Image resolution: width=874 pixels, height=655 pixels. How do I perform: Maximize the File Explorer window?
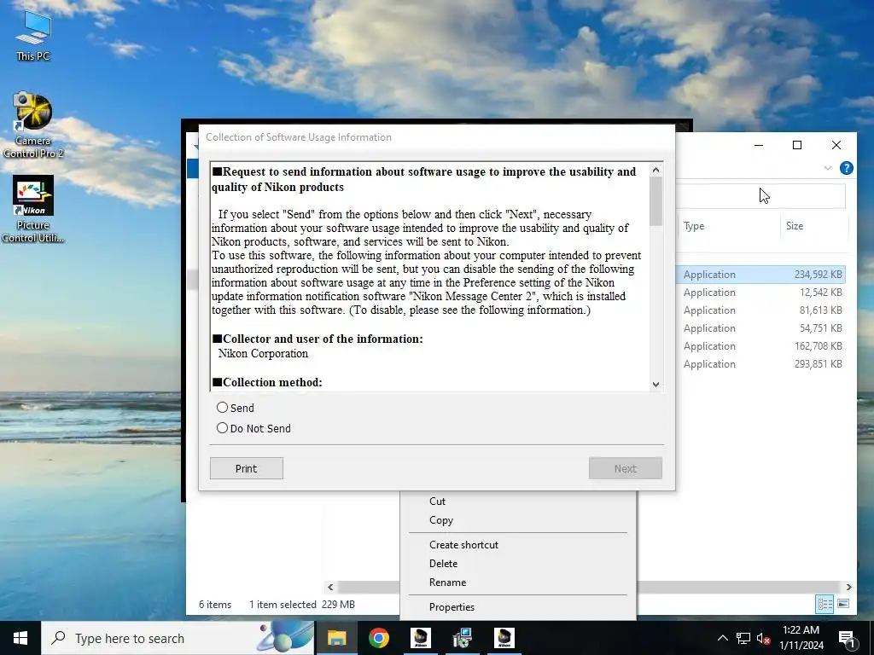797,145
